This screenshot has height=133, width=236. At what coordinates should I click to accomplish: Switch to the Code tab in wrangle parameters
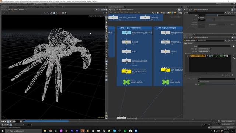[x=185, y=44]
